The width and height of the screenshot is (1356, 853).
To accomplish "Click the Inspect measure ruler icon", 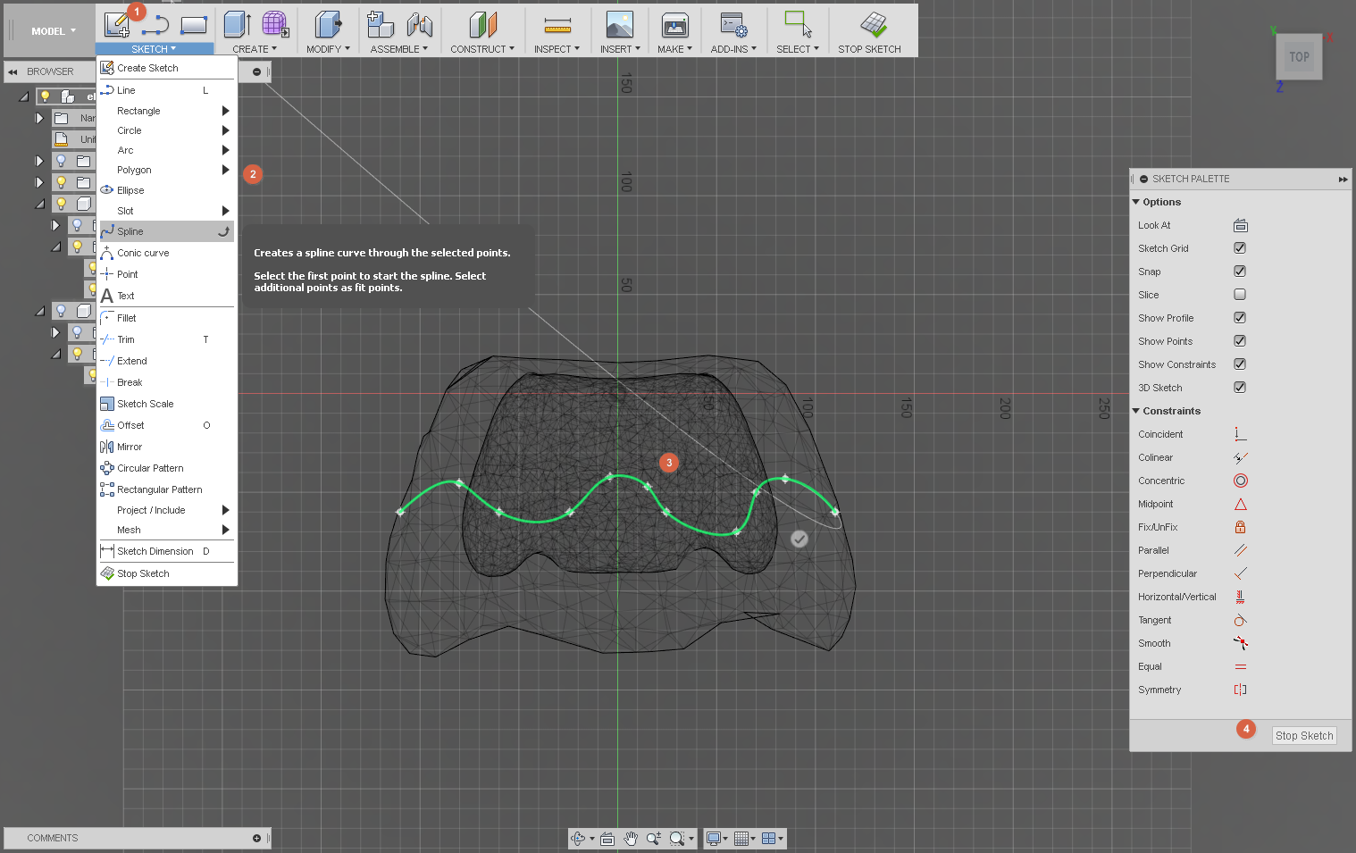I will 557,25.
